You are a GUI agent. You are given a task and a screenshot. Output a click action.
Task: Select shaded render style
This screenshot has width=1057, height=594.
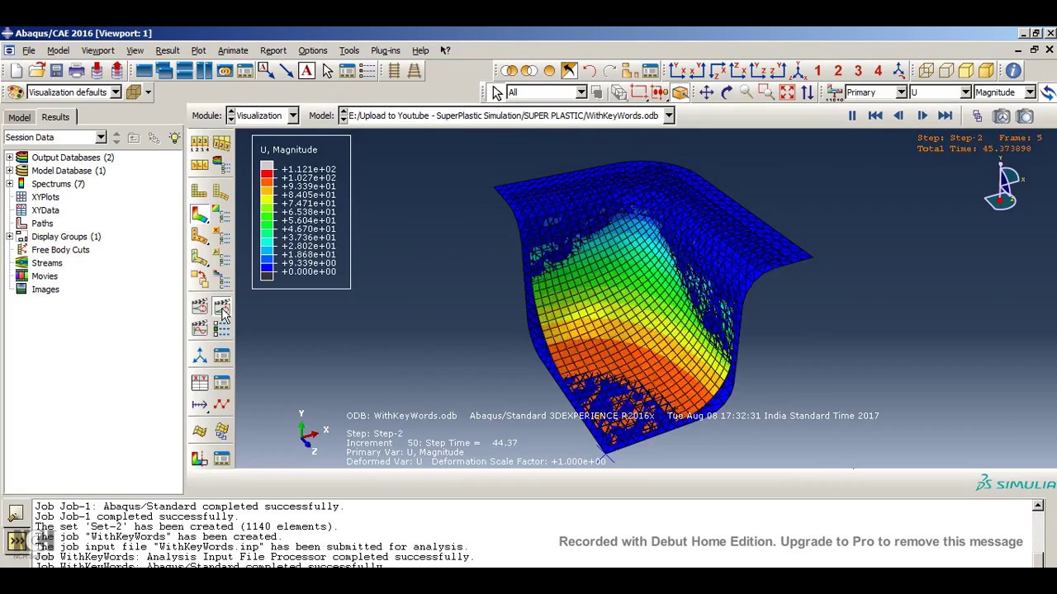click(986, 71)
